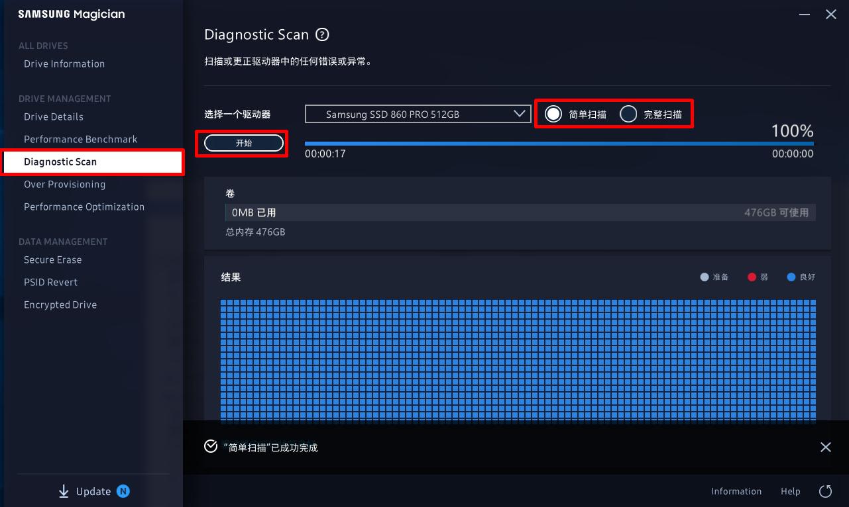
Task: Minimize the Samsung Magician window
Action: 804,15
